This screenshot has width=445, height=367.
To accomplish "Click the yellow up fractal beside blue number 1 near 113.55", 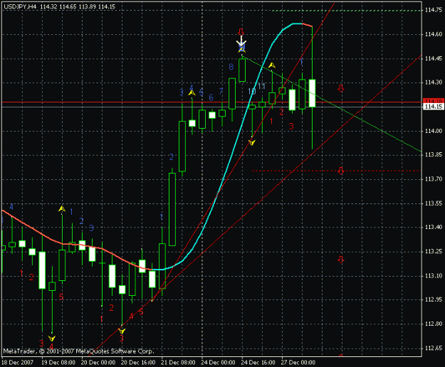I will coord(62,209).
